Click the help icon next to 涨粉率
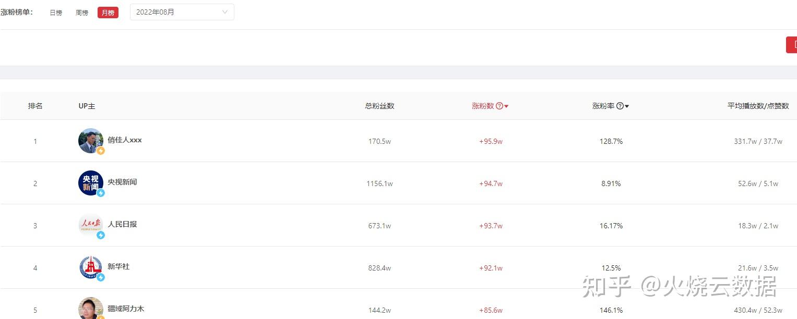 coord(620,106)
